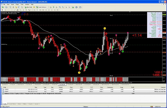Toggle the Chart Shift icon
The height and width of the screenshot is (108, 167).
click(x=69, y=7)
